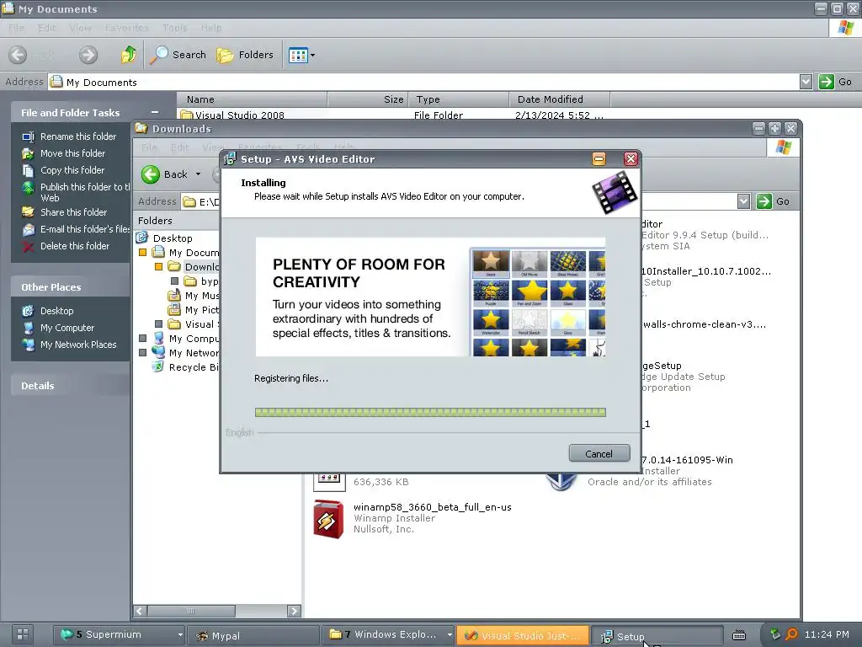
Task: Click folder tree left scroll arrow
Action: coord(141,611)
